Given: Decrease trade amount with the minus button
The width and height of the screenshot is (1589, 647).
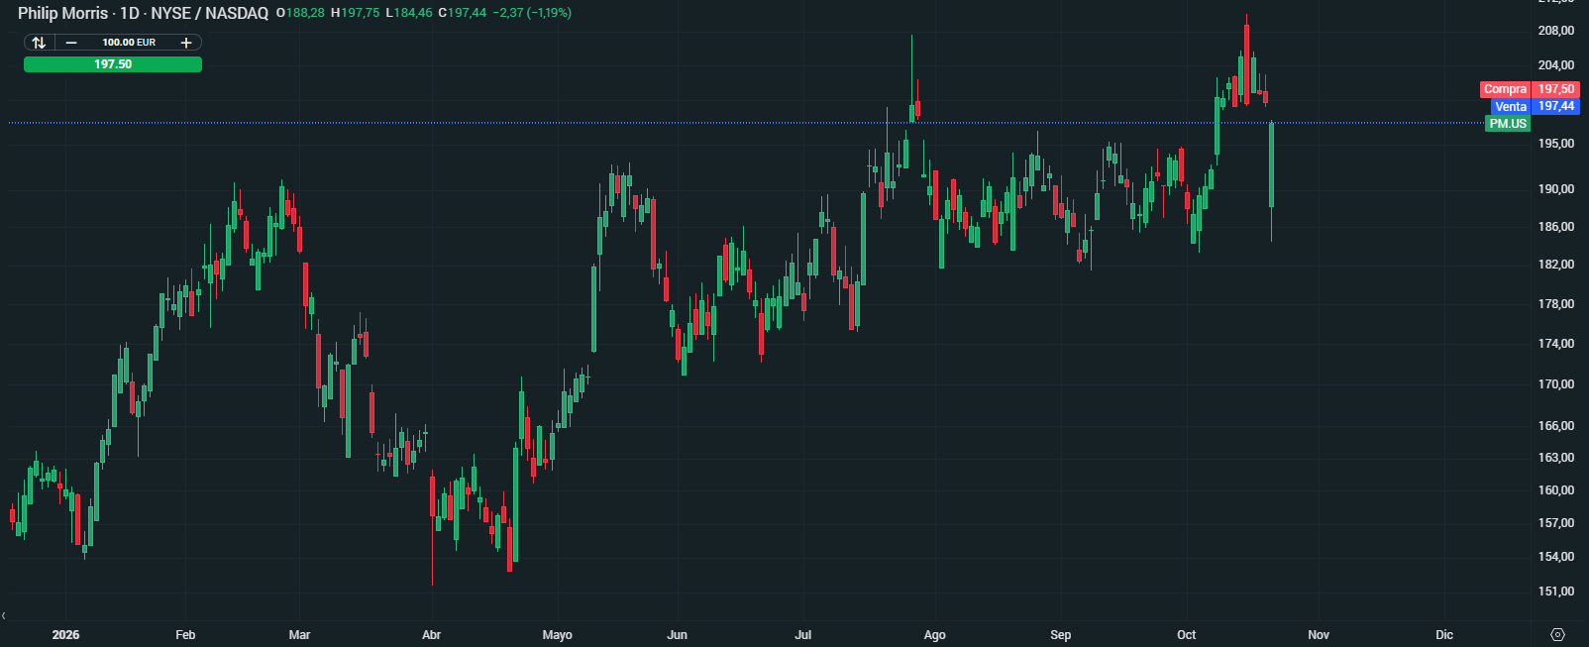Looking at the screenshot, I should click(x=71, y=43).
